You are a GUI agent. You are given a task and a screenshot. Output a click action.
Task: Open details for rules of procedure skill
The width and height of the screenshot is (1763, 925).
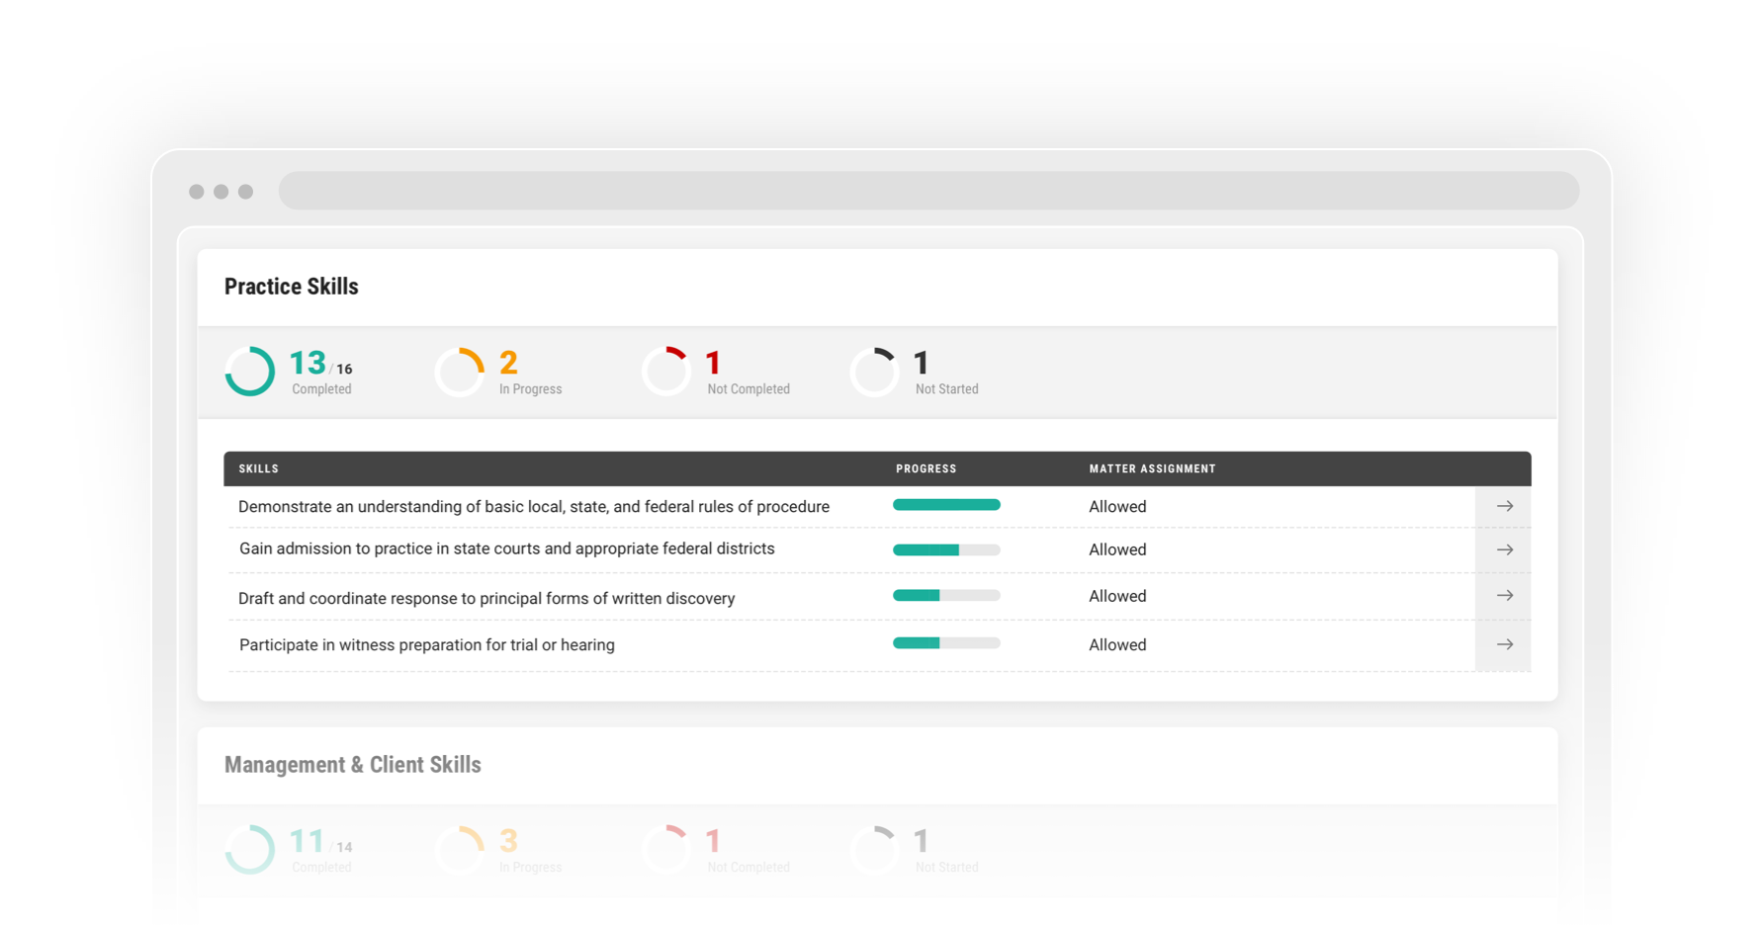[1504, 506]
